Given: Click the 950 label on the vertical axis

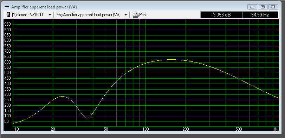Looking at the screenshot, I should tap(7, 24).
